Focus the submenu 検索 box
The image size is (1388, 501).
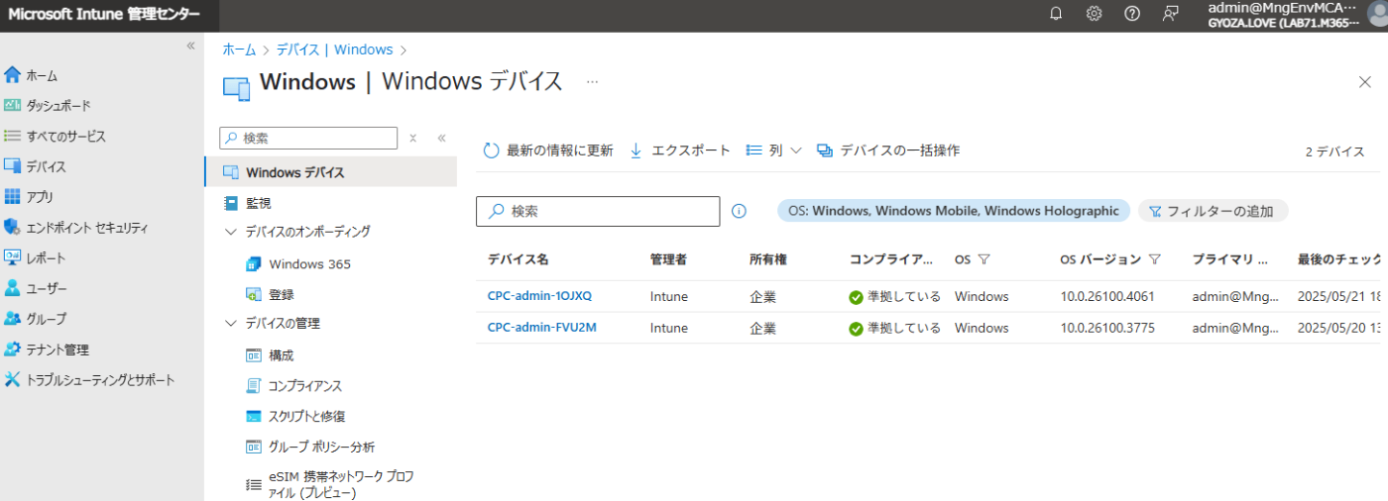pos(308,138)
